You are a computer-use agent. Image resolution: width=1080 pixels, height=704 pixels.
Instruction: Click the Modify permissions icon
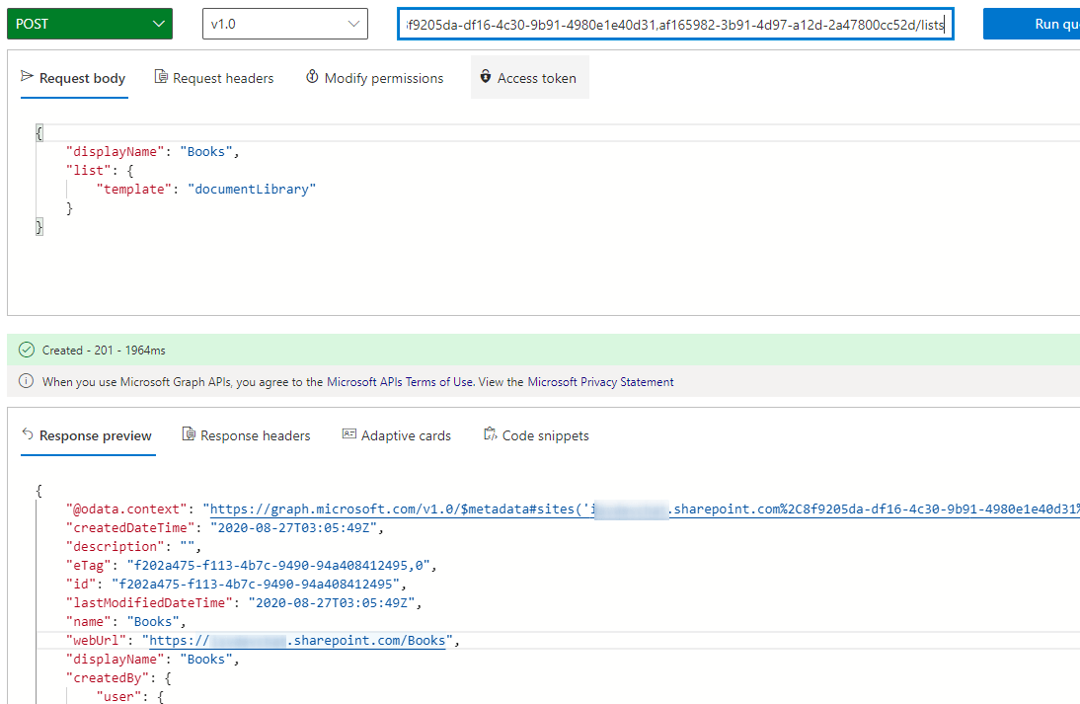[x=312, y=77]
